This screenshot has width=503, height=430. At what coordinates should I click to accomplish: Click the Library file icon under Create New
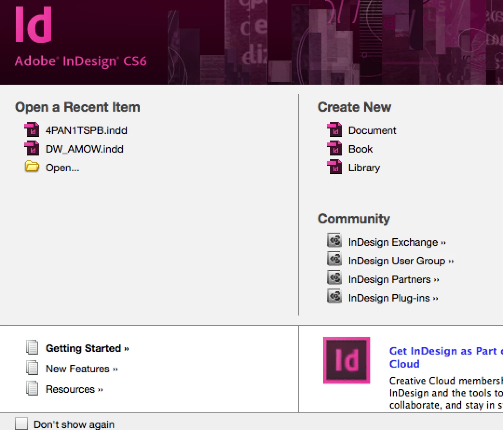[334, 167]
